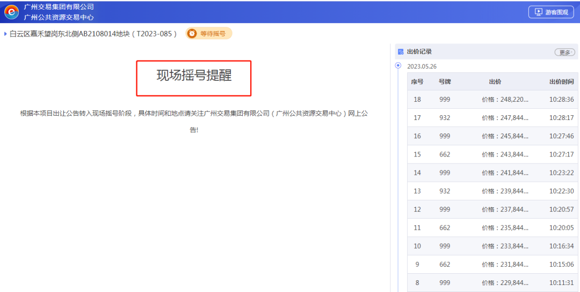Viewport: 580px width, 292px height.
Task: Click the 号牌 column header
Action: pyautogui.click(x=445, y=81)
